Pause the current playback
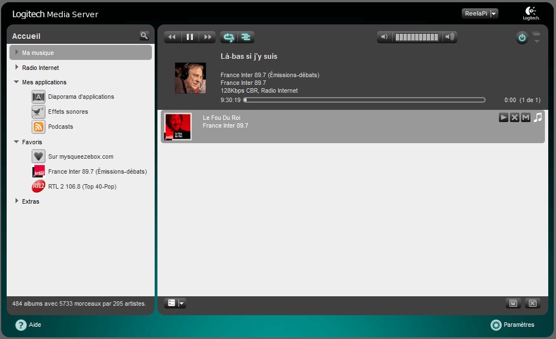Screen dimensions: 556x339 coord(190,37)
